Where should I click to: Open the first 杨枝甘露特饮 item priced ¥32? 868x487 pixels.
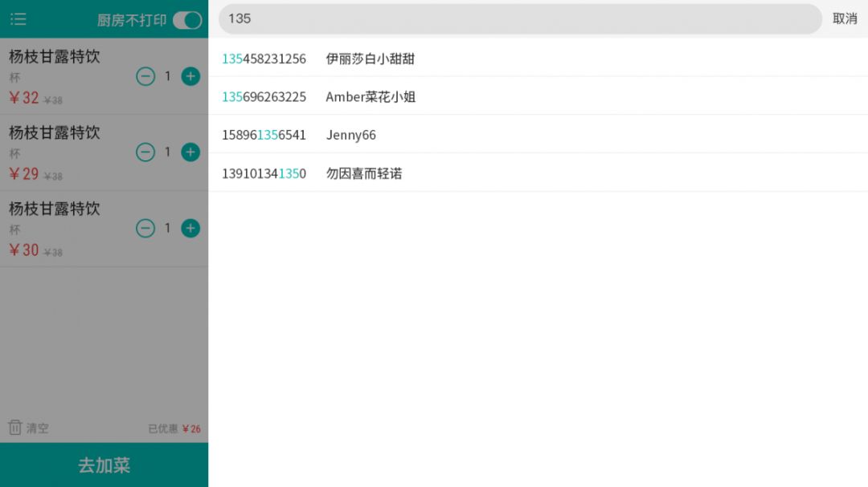[55, 57]
